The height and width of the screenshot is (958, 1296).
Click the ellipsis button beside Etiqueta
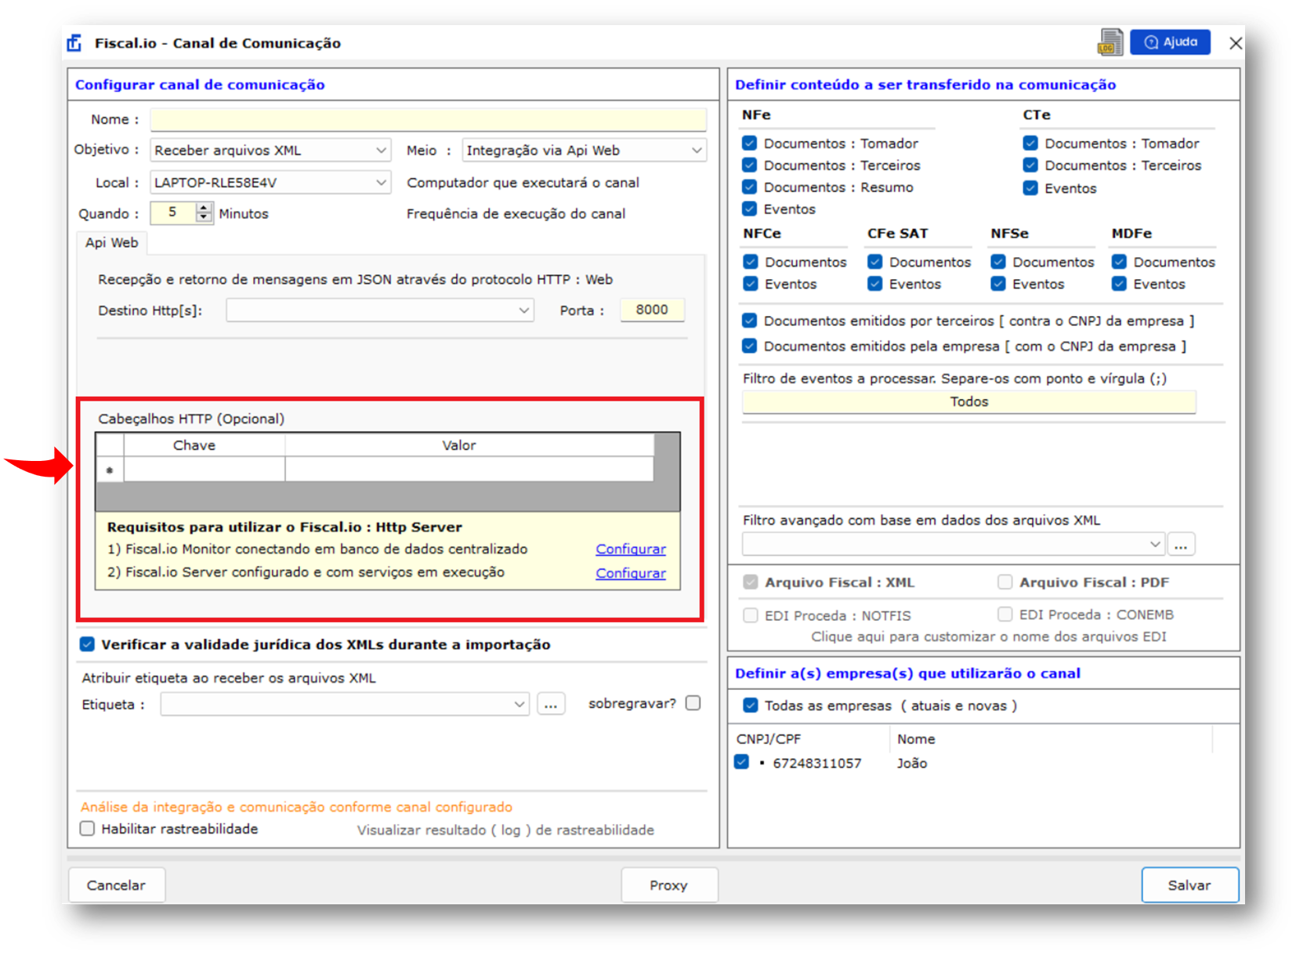pyautogui.click(x=551, y=704)
